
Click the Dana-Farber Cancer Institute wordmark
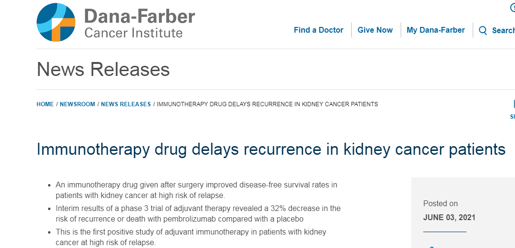(139, 23)
